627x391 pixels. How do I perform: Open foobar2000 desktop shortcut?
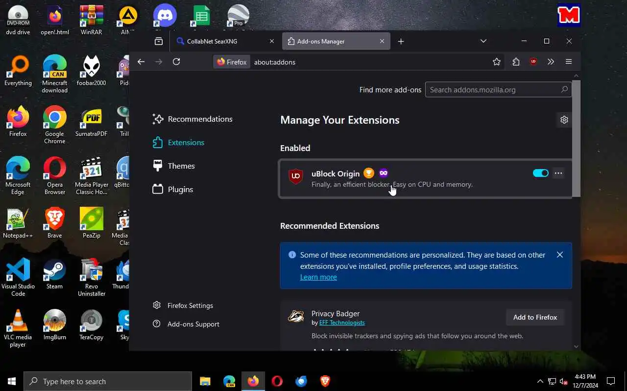click(x=91, y=71)
